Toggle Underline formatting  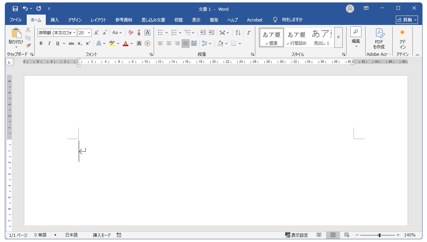(58, 43)
